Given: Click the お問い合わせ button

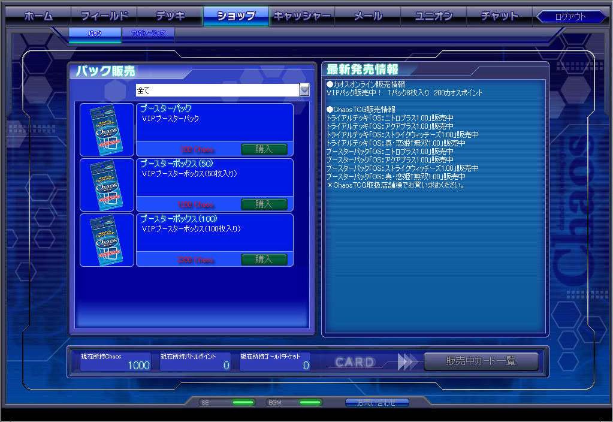Looking at the screenshot, I should [x=377, y=402].
